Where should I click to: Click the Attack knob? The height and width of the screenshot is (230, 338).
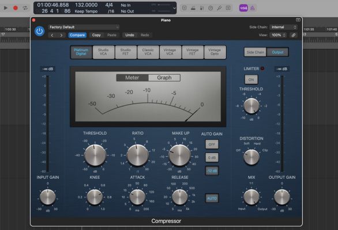pyautogui.click(x=137, y=197)
